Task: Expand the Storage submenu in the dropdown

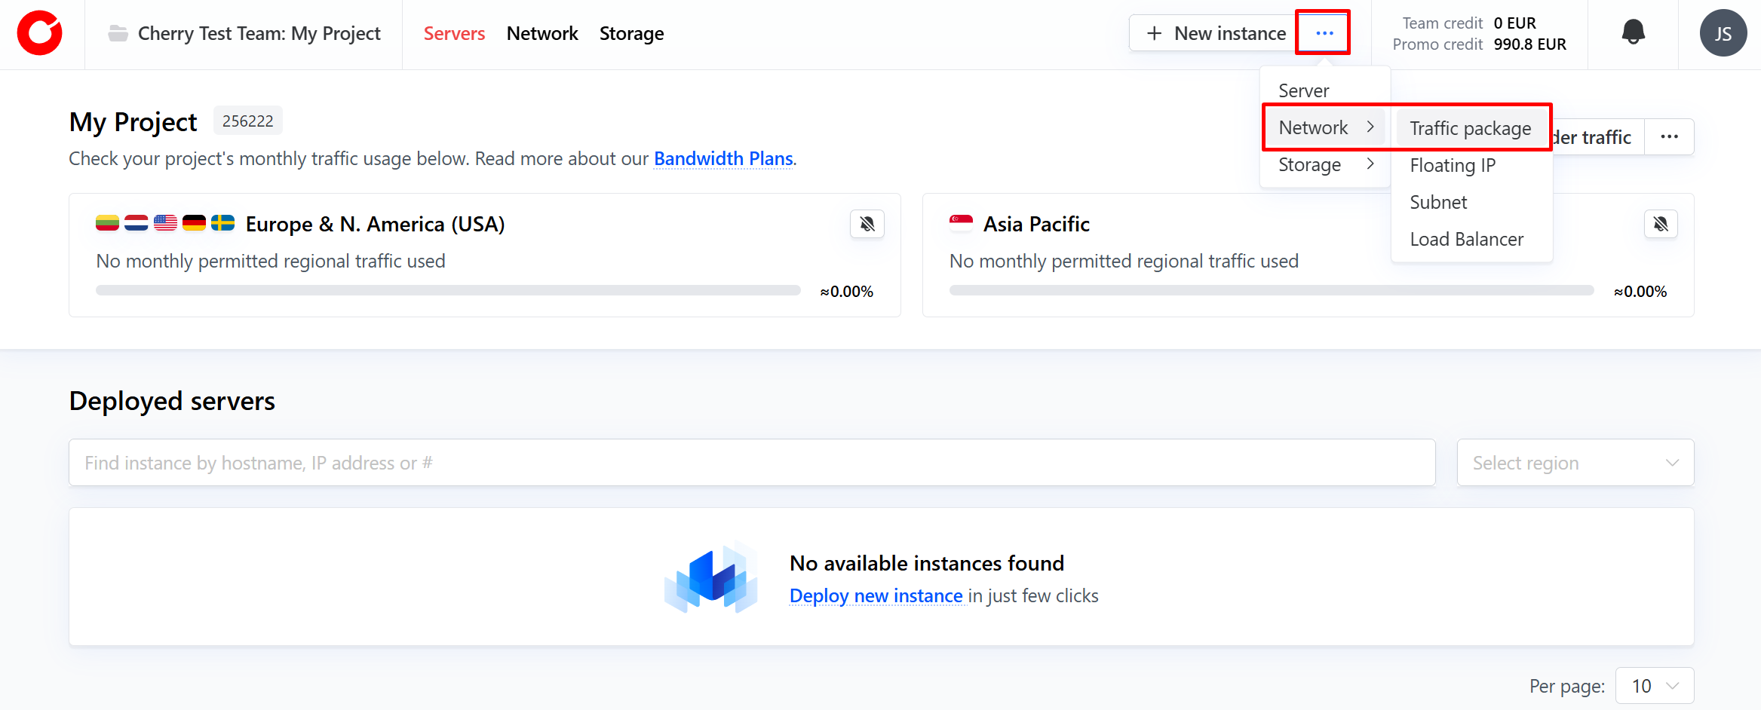Action: [x=1325, y=165]
